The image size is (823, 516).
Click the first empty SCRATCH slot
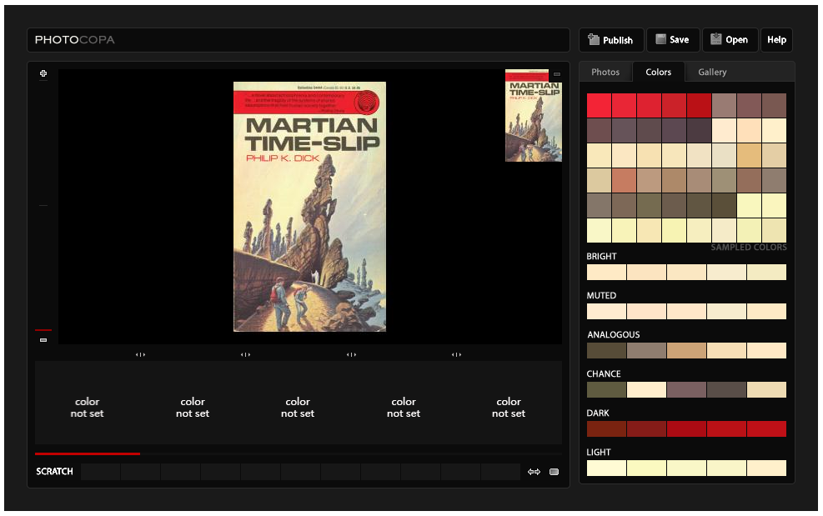(101, 472)
